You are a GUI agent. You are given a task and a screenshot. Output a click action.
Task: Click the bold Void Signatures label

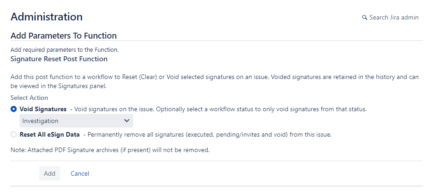coord(43,109)
